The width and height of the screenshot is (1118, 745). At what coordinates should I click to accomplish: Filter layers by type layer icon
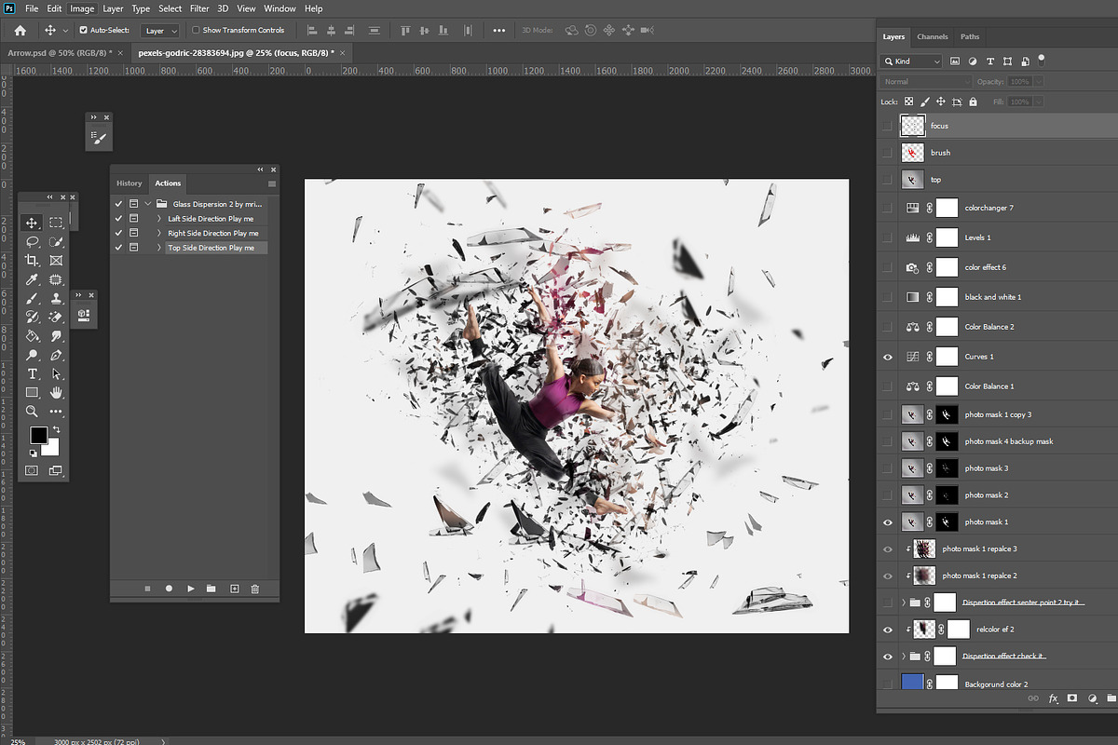click(989, 61)
